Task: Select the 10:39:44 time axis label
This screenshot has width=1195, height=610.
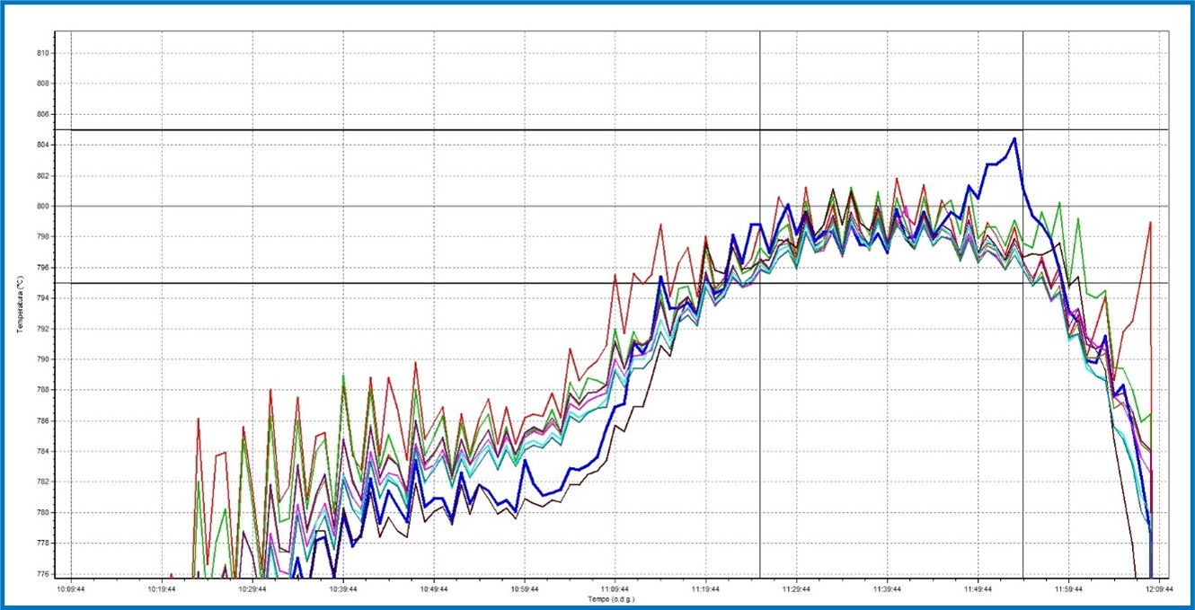Action: coord(343,590)
